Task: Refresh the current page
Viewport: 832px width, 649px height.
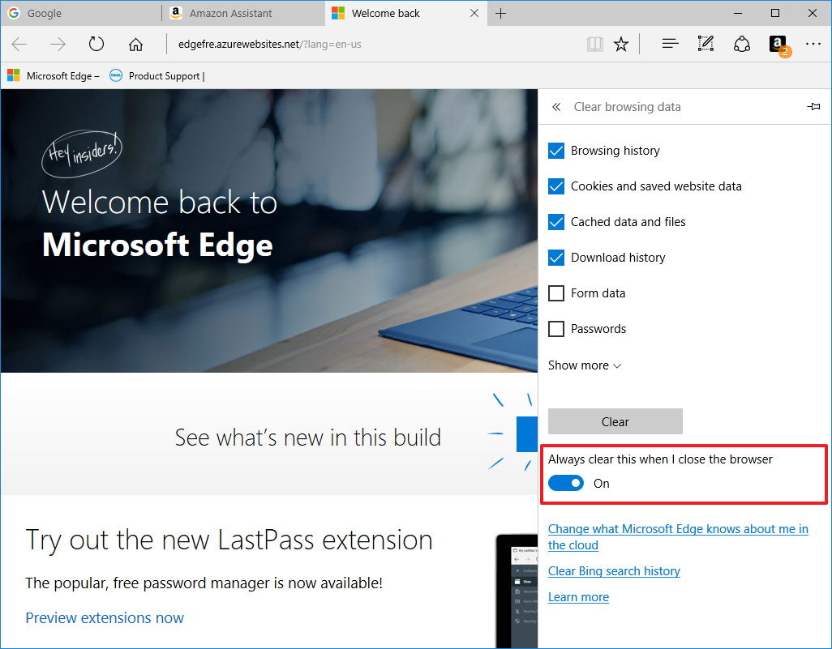Action: pos(96,44)
